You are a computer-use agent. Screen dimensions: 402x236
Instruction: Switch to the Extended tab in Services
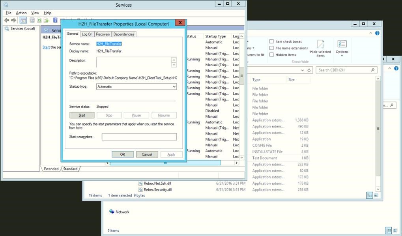[51, 169]
